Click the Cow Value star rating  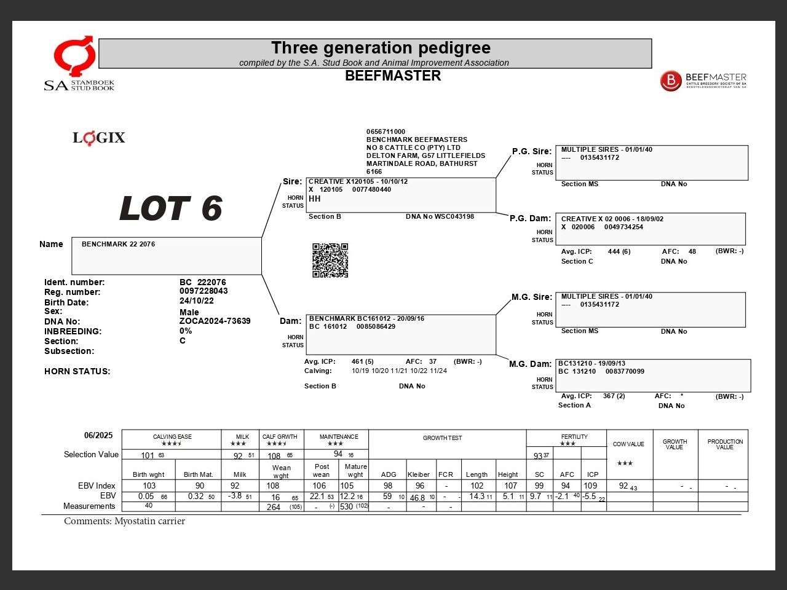[x=625, y=463]
